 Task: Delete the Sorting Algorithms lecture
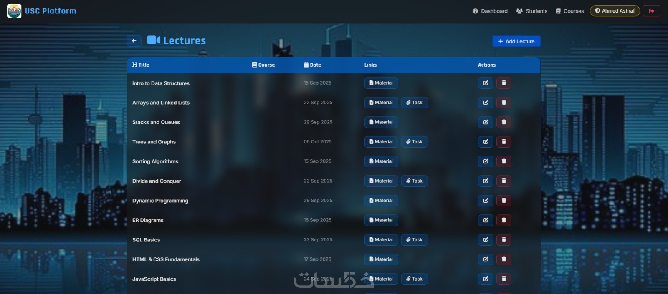click(504, 161)
